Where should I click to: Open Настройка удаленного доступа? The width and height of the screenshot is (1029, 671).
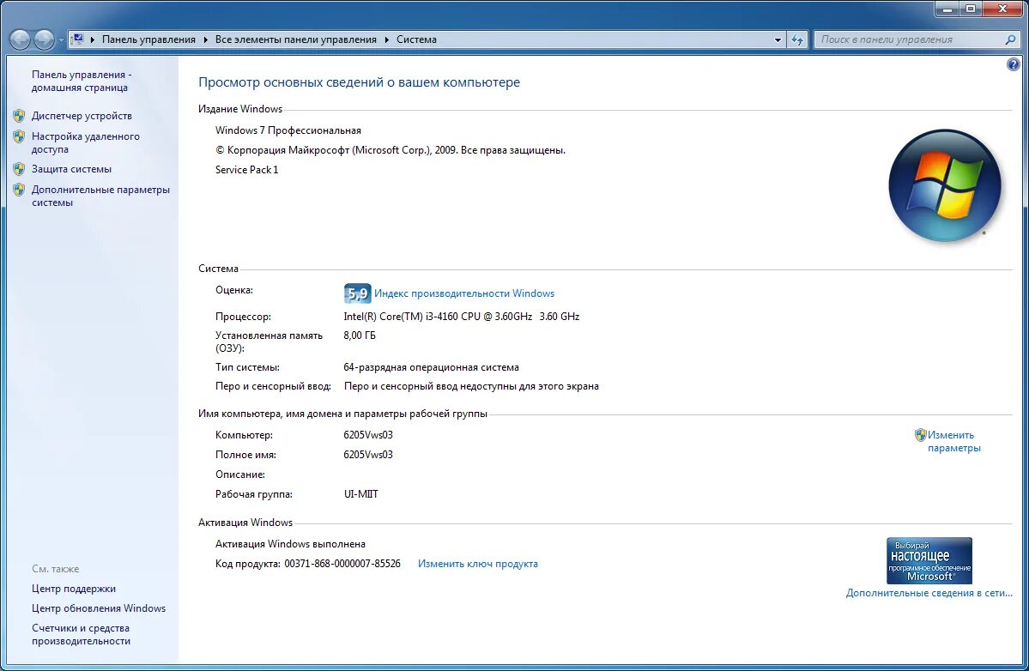(x=85, y=143)
